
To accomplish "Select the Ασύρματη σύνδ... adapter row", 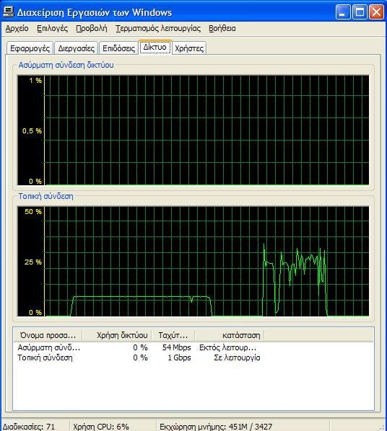I will pyautogui.click(x=139, y=347).
